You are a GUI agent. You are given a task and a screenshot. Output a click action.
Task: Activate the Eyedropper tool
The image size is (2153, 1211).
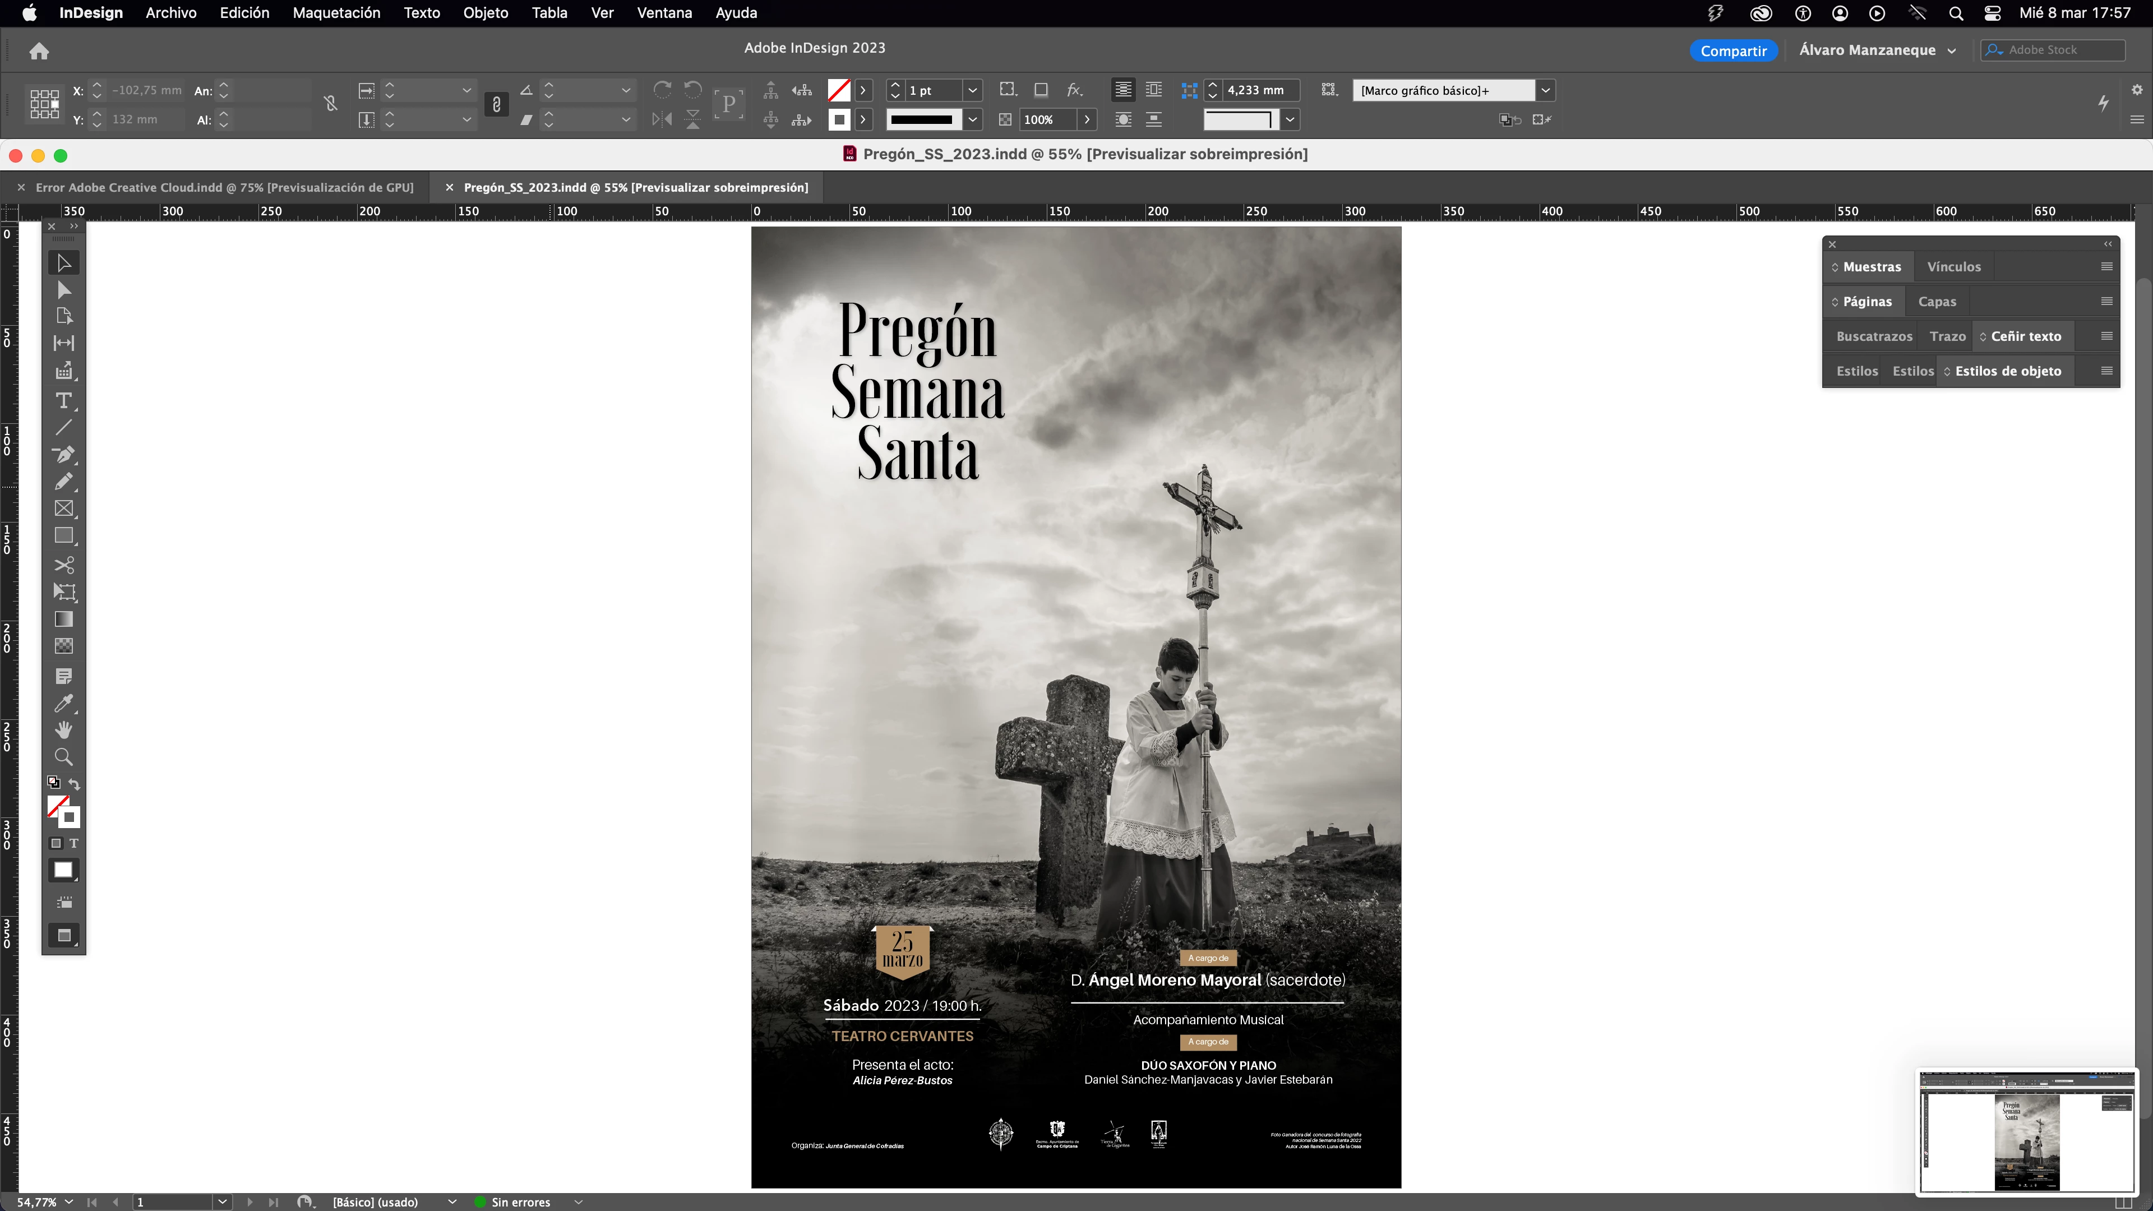(63, 704)
